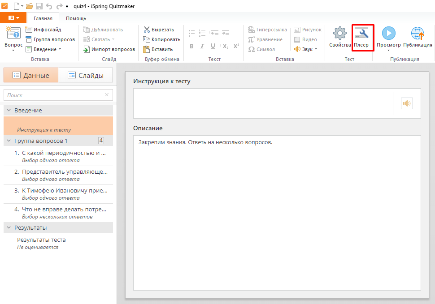Click into the Описание text area
The width and height of the screenshot is (435, 304).
tap(277, 213)
